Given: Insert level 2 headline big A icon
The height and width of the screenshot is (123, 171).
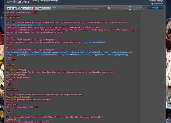Looking at the screenshot, I should [21, 8].
